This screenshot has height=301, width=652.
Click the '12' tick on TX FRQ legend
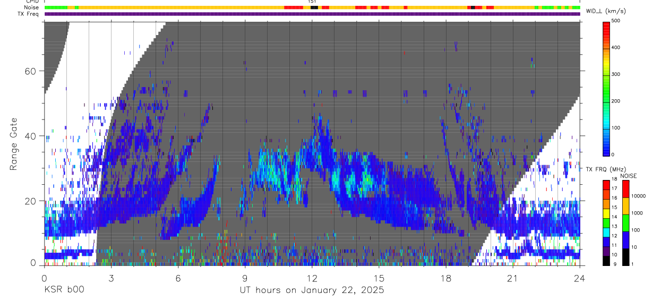coord(614,236)
